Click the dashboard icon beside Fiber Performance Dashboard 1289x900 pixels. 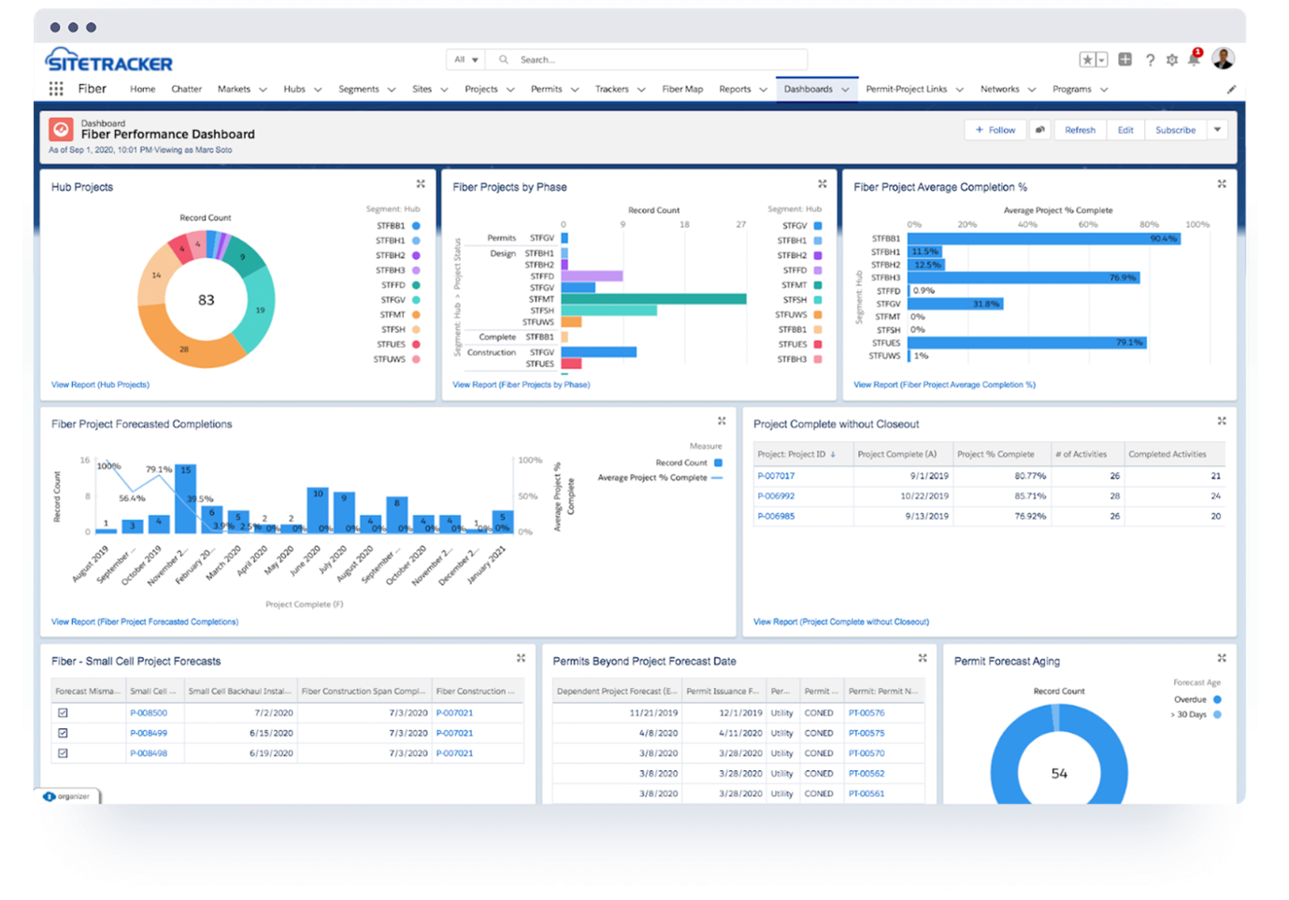[x=61, y=130]
